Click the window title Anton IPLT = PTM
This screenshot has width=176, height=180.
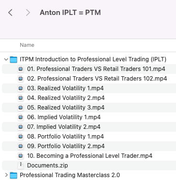pos(70,13)
